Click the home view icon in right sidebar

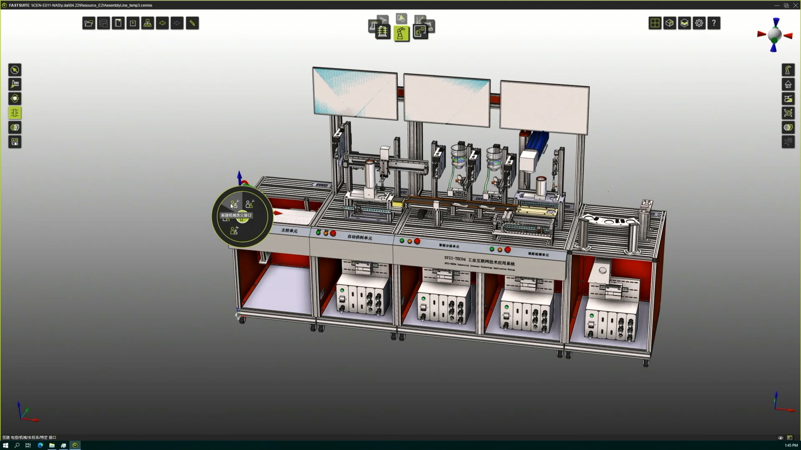click(x=788, y=85)
